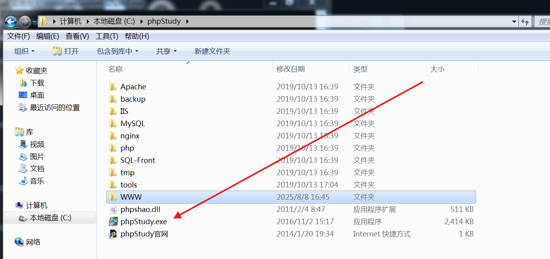
Task: Click the 新建文件夹 button
Action: (x=212, y=51)
